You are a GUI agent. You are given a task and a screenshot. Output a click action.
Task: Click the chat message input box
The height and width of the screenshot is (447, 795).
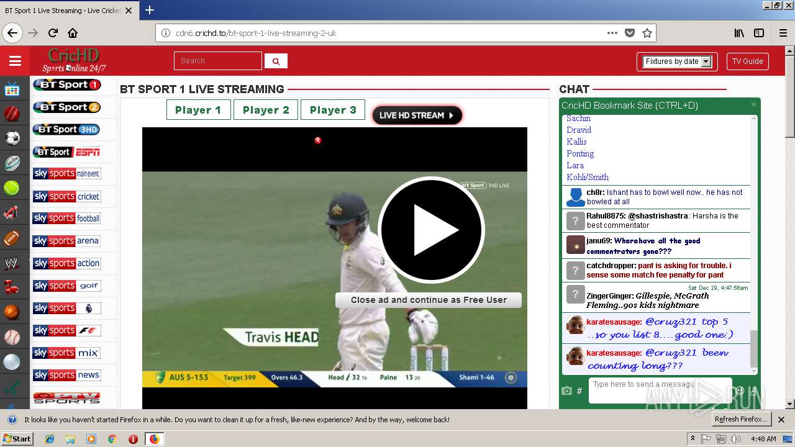(x=660, y=390)
